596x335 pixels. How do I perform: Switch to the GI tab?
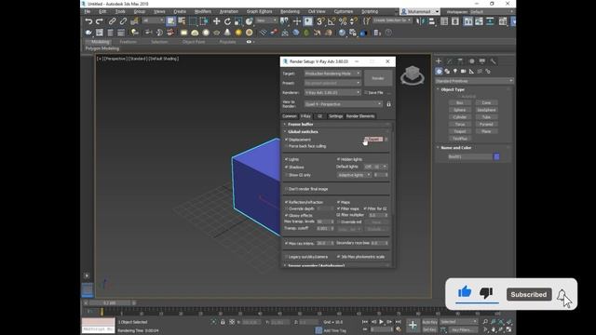[320, 116]
